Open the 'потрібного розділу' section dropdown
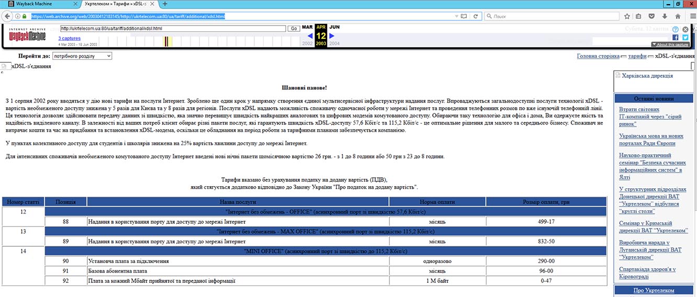 click(82, 56)
